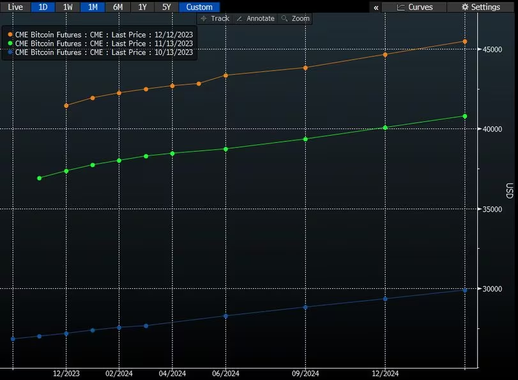Select the 1W time range
The height and width of the screenshot is (380, 518).
(x=68, y=7)
